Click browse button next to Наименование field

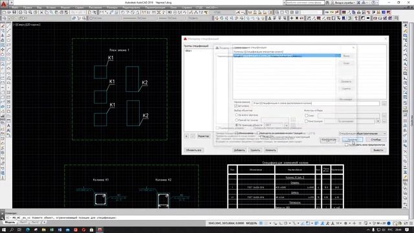click(384, 104)
